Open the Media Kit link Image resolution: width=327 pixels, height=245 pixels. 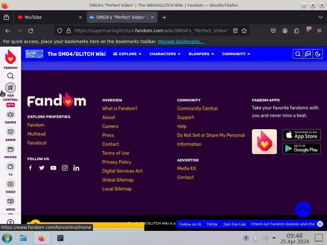186,168
